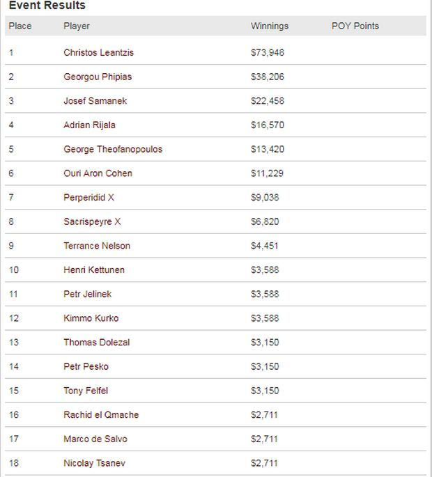Click the Winnings column header
The image size is (432, 477).
pyautogui.click(x=270, y=26)
